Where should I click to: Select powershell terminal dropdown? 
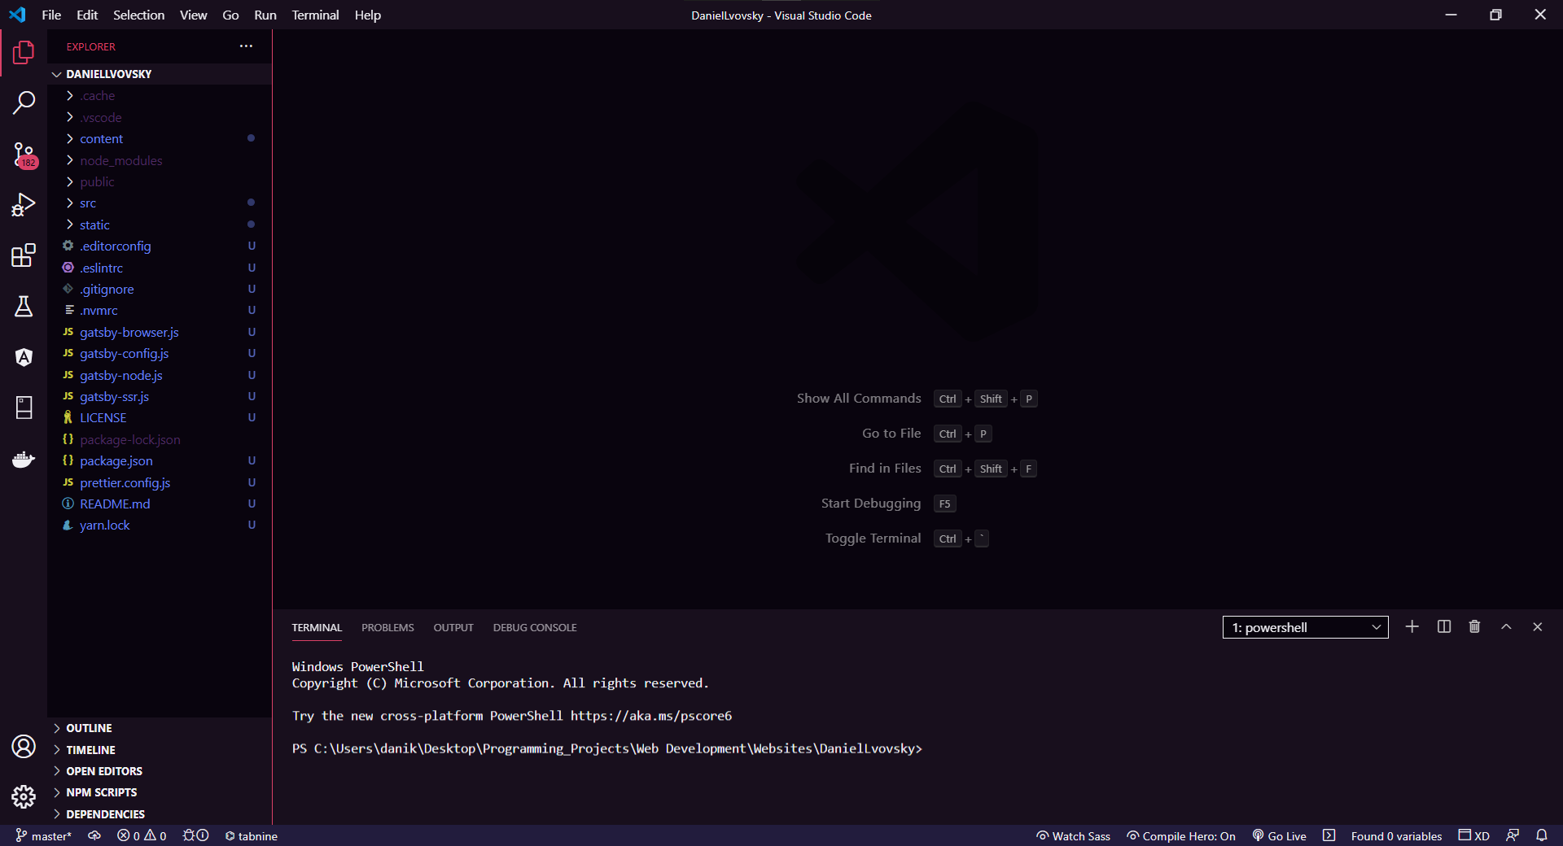1305,627
